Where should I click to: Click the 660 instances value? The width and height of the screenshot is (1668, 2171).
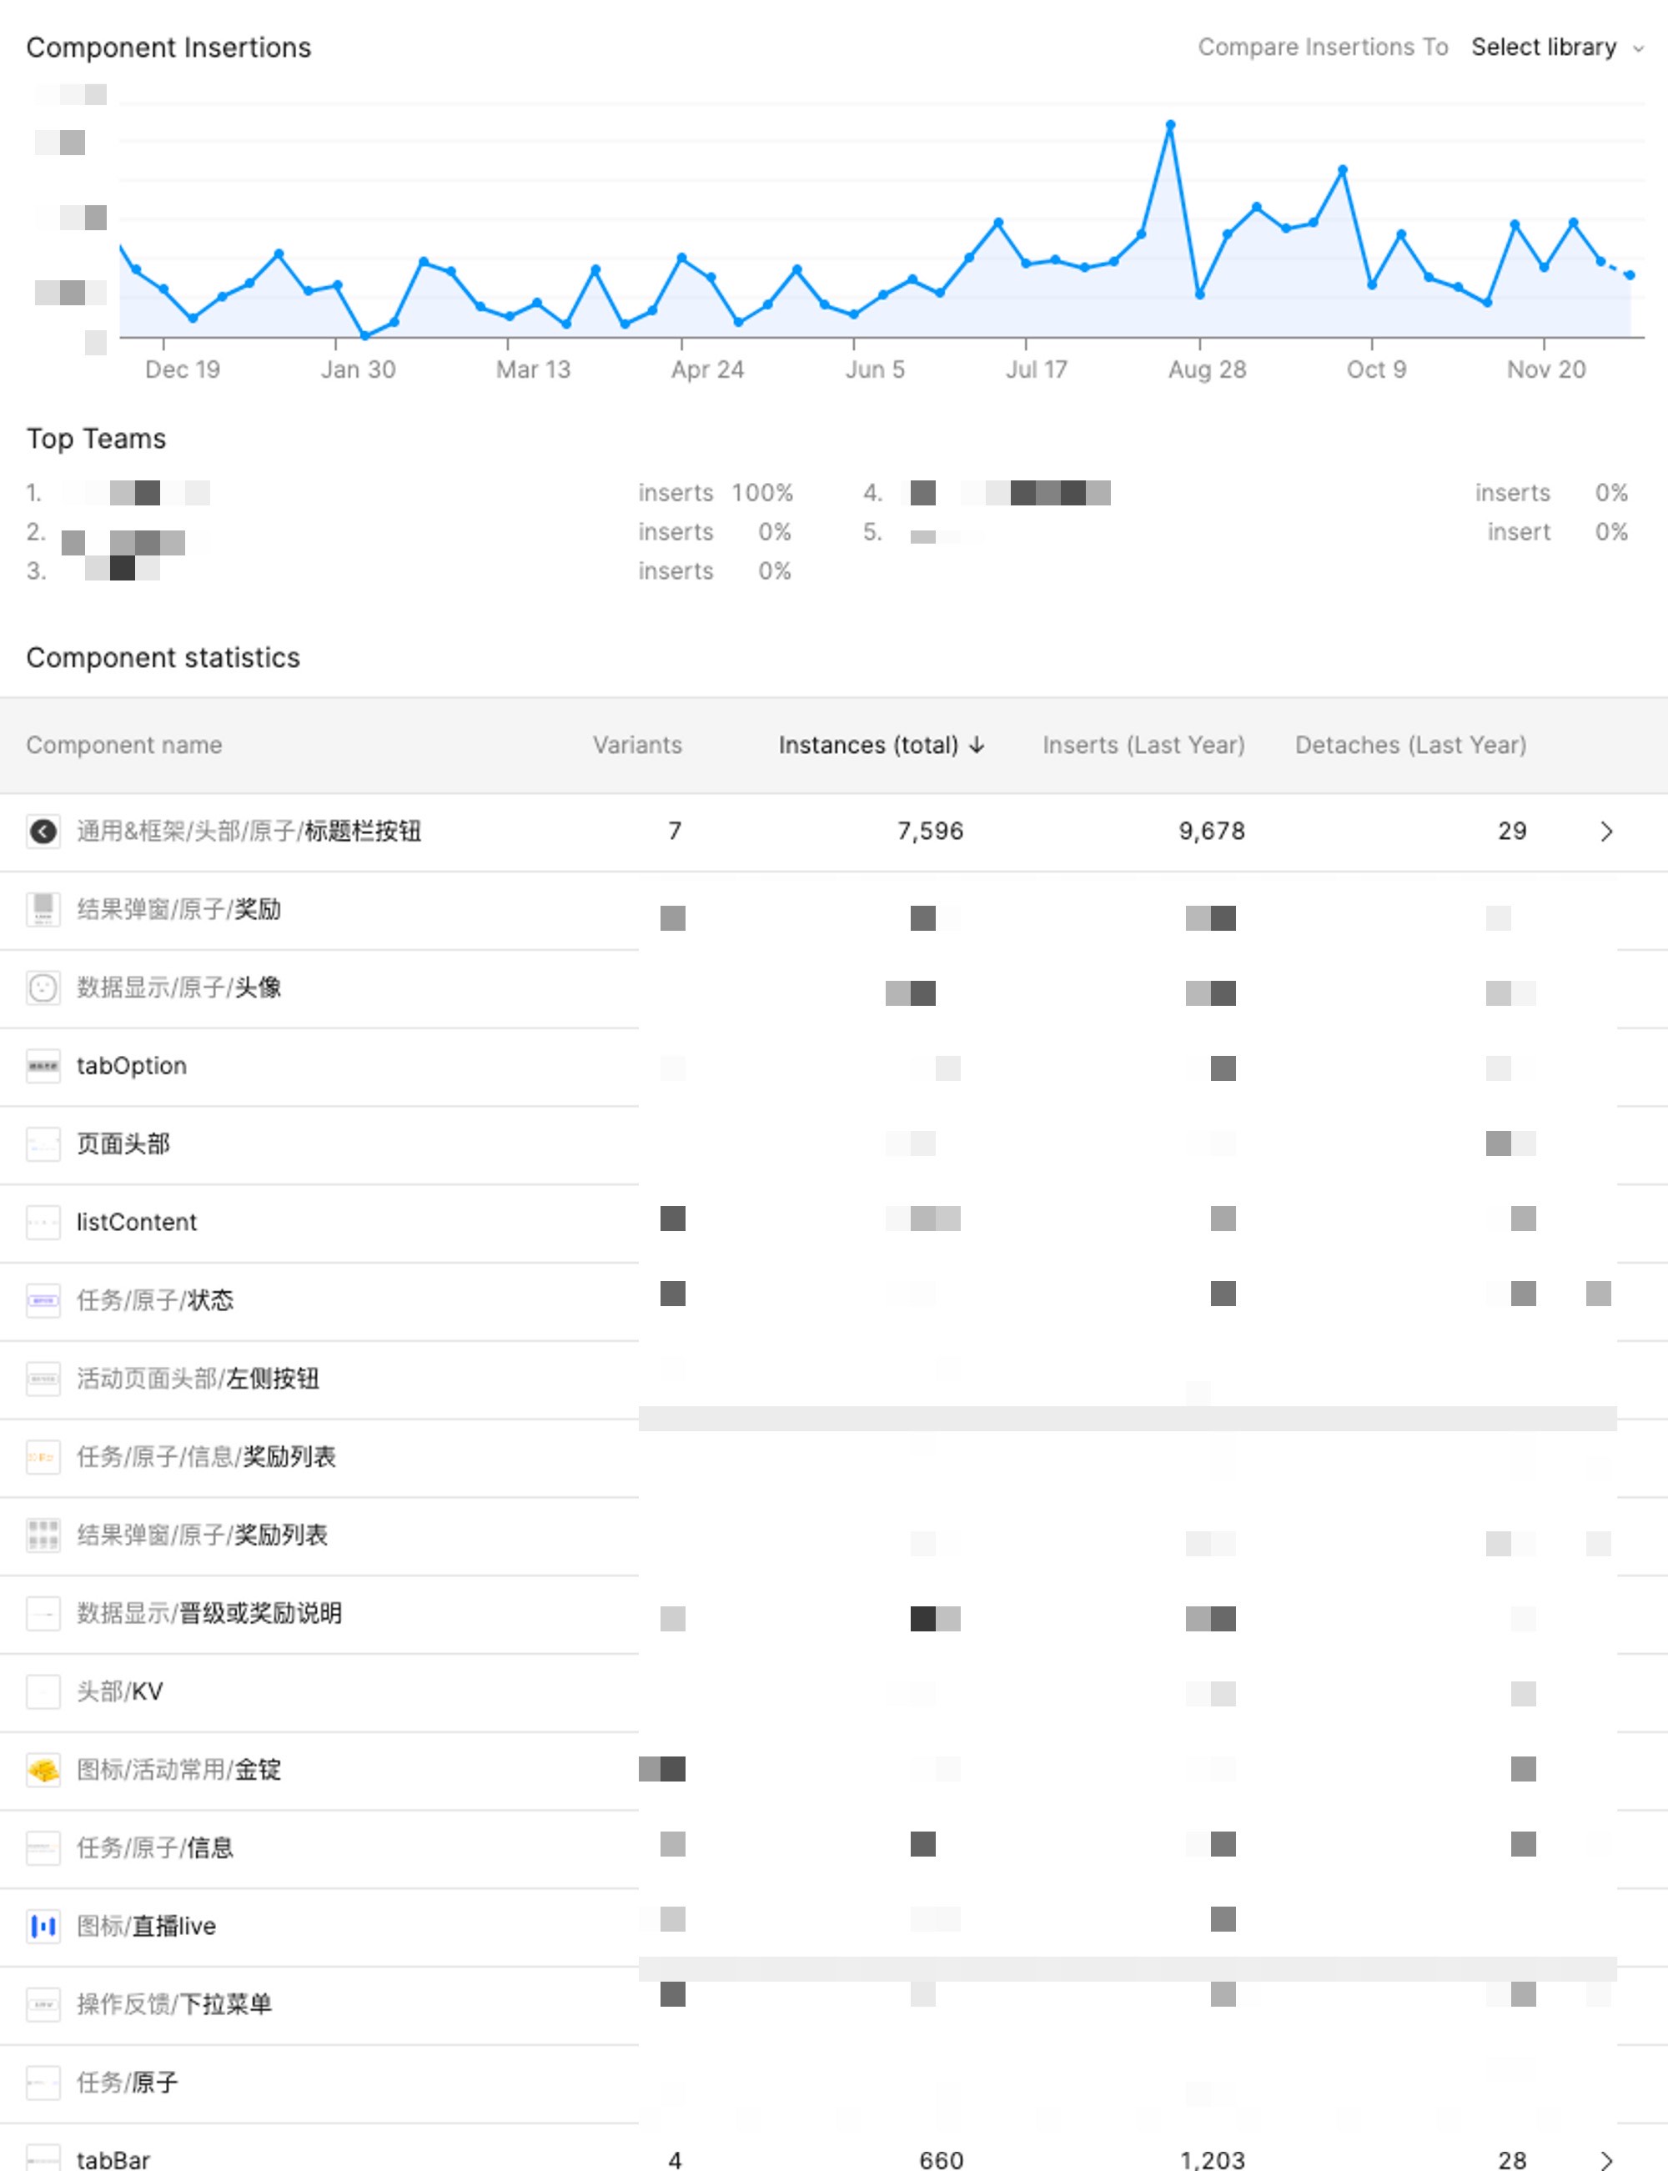tap(942, 2160)
